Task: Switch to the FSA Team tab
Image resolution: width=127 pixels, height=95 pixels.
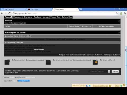Action: pos(39,9)
